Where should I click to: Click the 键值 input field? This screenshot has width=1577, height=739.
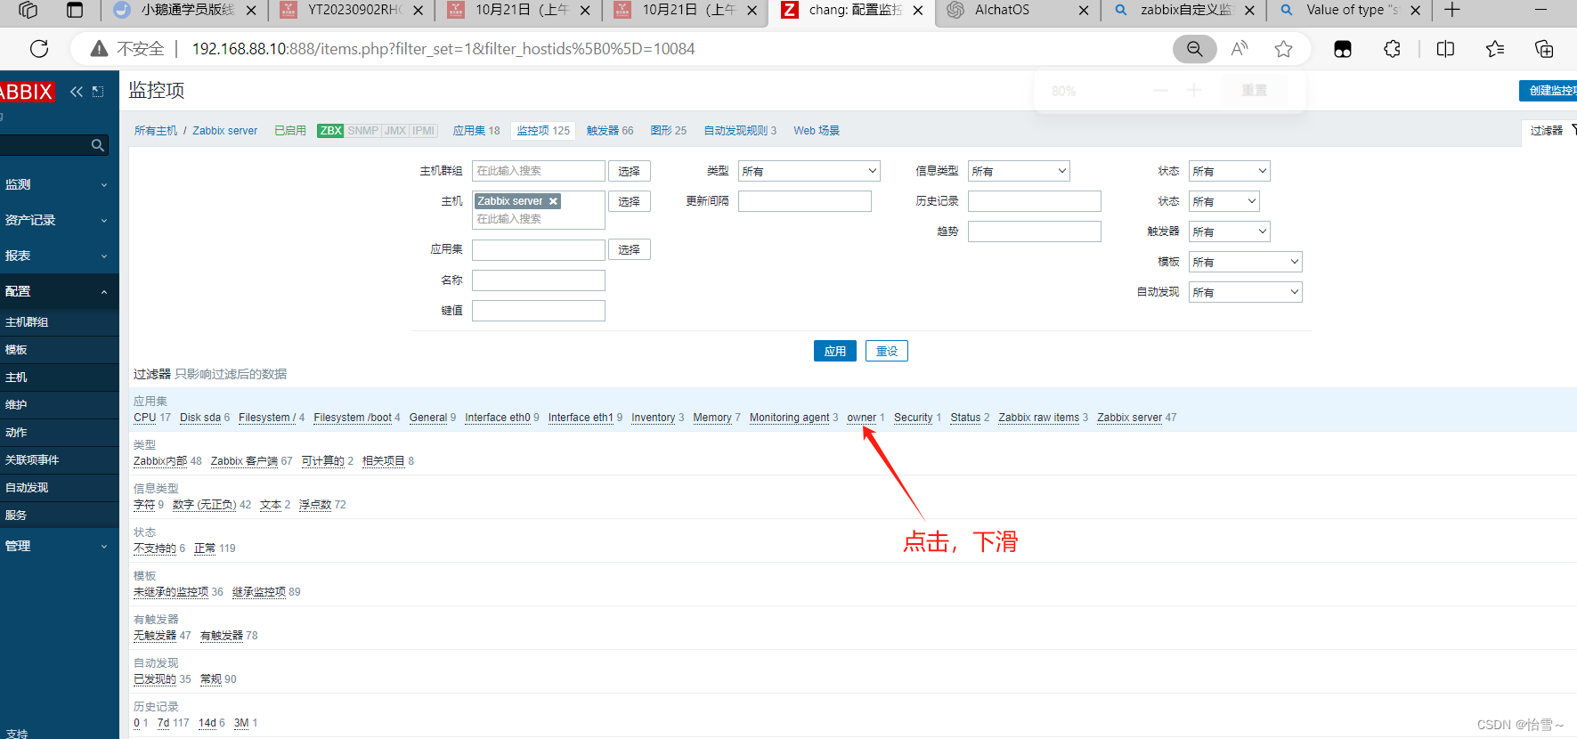pos(539,311)
